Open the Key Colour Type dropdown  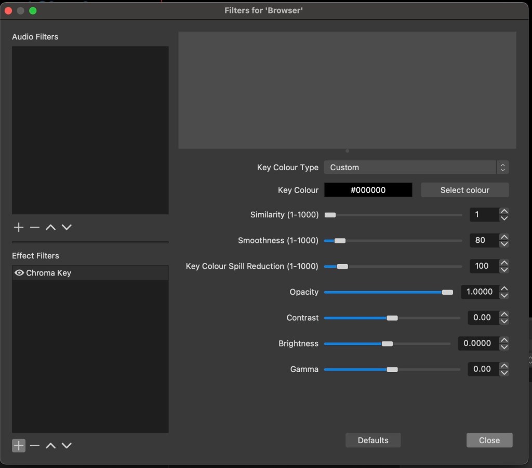coord(416,168)
